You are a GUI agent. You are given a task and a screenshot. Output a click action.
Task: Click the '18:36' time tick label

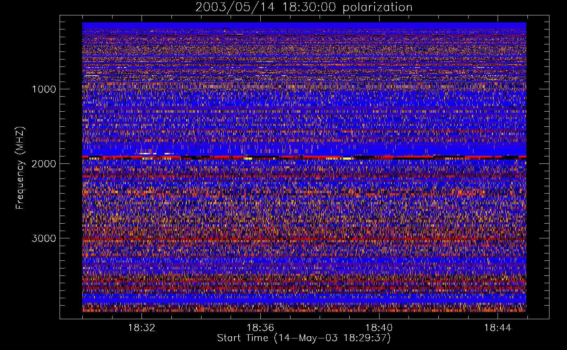tap(260, 328)
